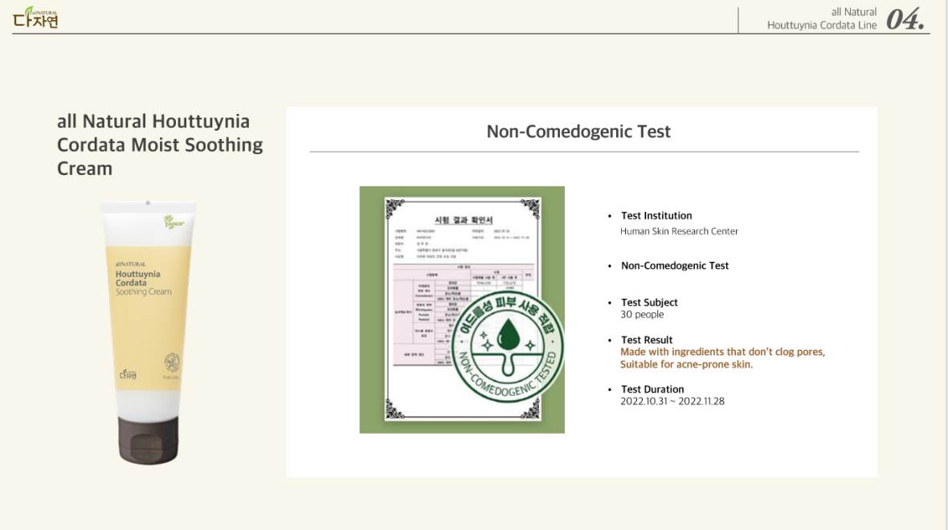Click the product title 'all Natural Houttuynia Cordata Moist Soothing Cream'
Image resolution: width=948 pixels, height=530 pixels.
[160, 145]
